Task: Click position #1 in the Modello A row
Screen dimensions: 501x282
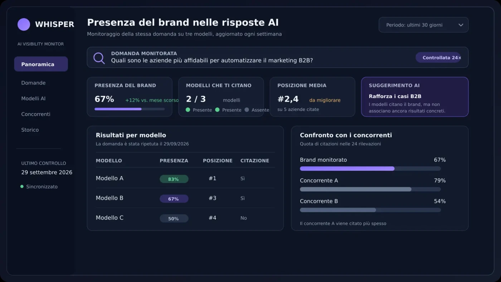Action: click(213, 178)
